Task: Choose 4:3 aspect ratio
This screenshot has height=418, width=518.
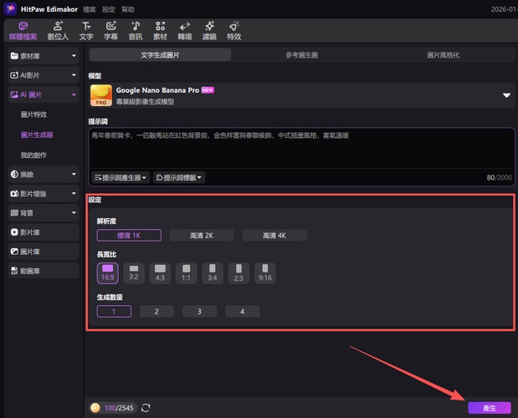Action: pyautogui.click(x=160, y=273)
